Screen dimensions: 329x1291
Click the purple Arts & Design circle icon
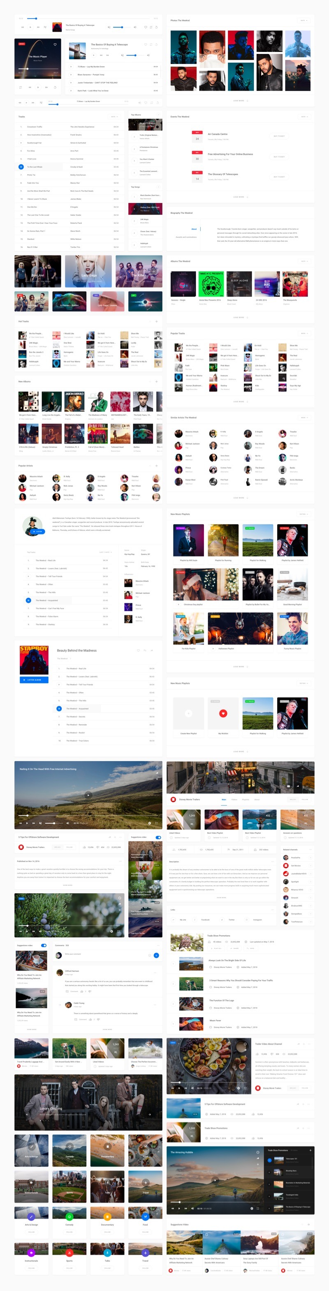point(31,1217)
